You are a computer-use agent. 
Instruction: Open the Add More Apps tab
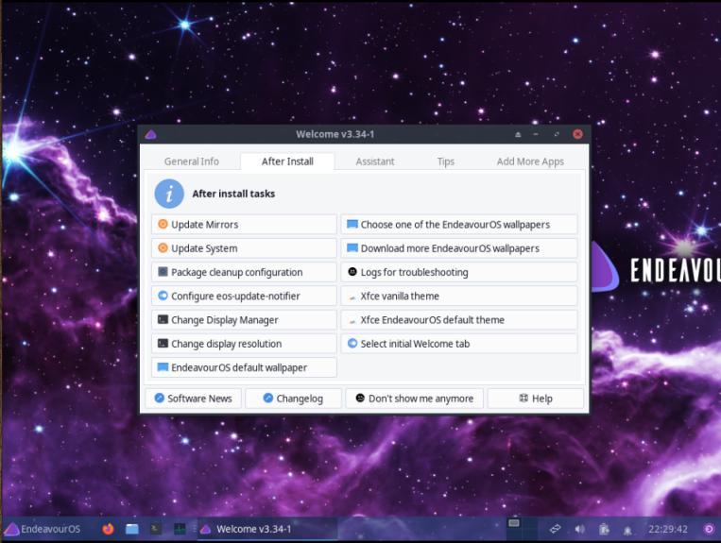coord(530,161)
